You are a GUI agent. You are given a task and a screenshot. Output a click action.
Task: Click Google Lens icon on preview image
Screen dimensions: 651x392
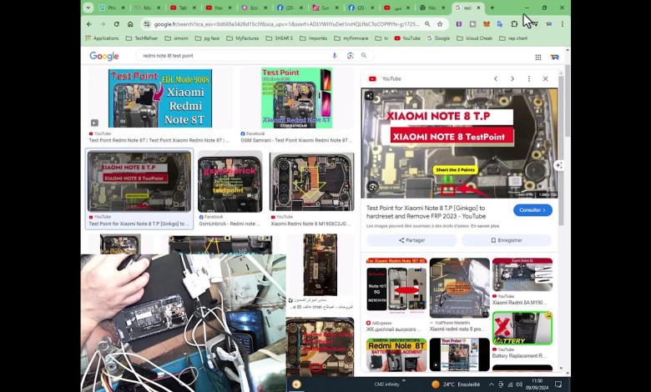373,187
